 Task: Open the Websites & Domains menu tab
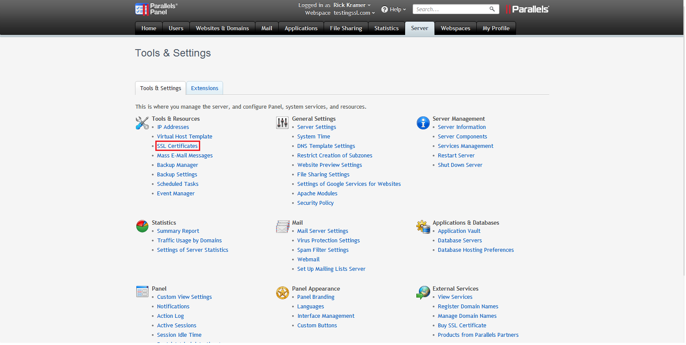coord(222,28)
